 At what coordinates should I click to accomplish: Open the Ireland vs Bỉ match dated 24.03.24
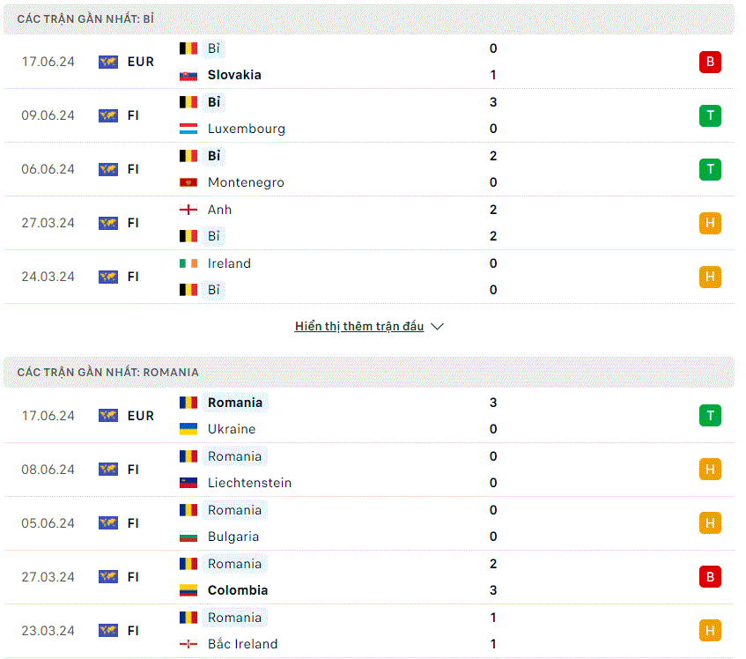[369, 277]
